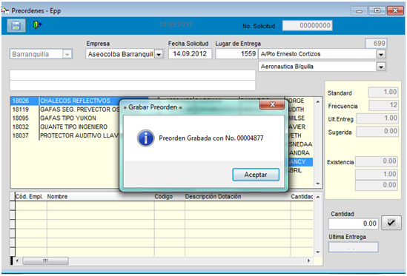Image resolution: width=407 pixels, height=276 pixels.
Task: Select the highlighted ANCY employee row
Action: tap(300, 162)
